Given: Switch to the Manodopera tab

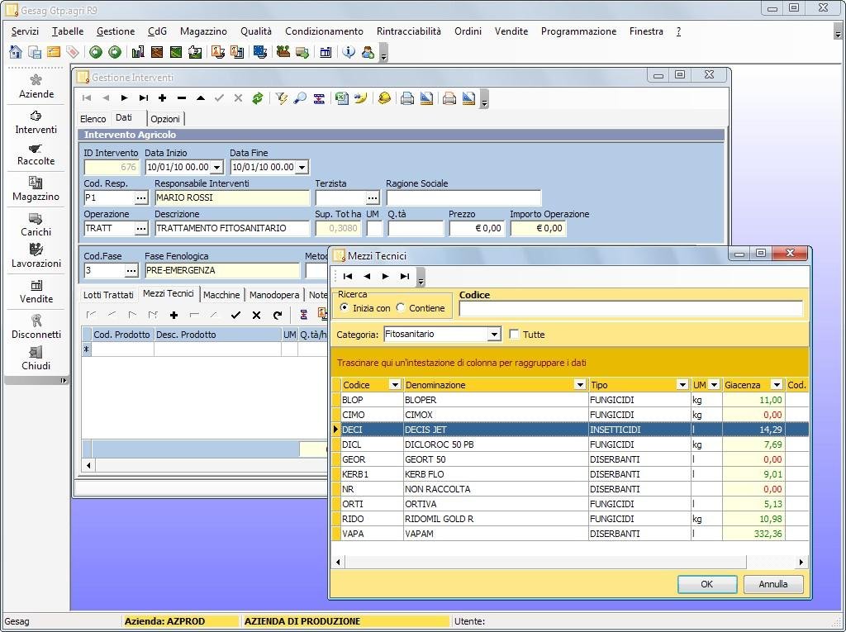Looking at the screenshot, I should 274,295.
